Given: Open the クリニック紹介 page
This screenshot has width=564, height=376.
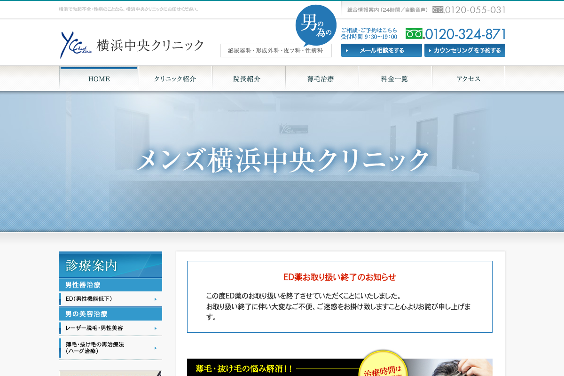Looking at the screenshot, I should (175, 78).
